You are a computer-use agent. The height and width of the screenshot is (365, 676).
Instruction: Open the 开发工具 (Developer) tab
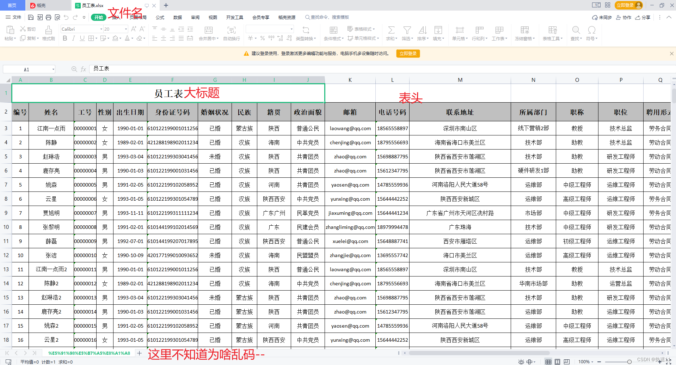[235, 17]
